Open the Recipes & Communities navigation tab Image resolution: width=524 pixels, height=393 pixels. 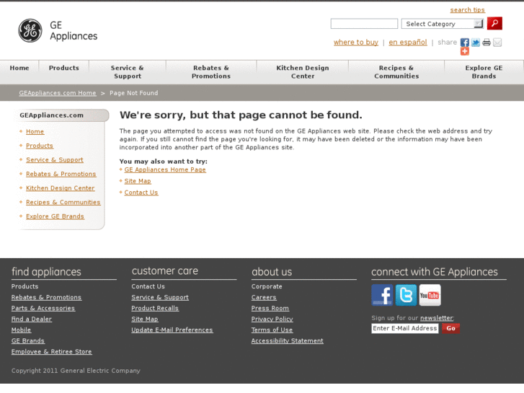pyautogui.click(x=396, y=72)
